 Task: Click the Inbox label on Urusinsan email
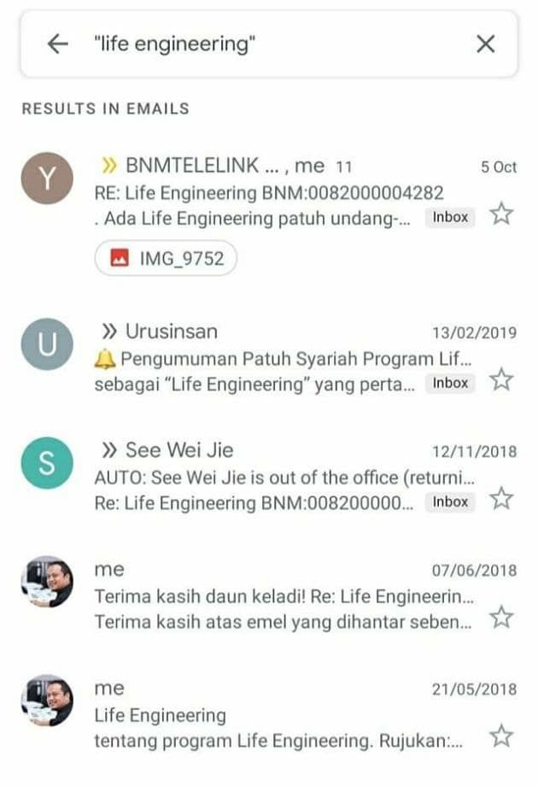pyautogui.click(x=450, y=383)
